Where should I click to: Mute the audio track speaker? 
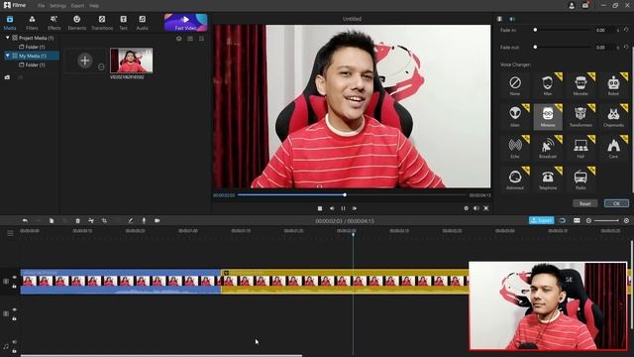click(x=15, y=342)
